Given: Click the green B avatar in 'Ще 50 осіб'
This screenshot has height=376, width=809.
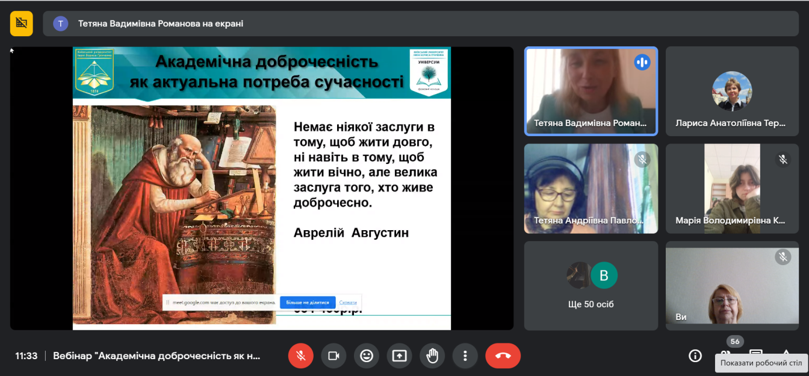Looking at the screenshot, I should tap(604, 275).
